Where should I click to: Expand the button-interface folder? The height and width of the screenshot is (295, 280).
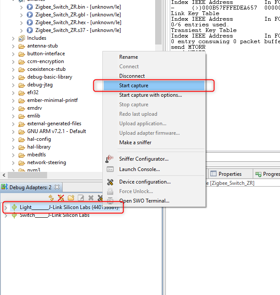pyautogui.click(x=13, y=54)
